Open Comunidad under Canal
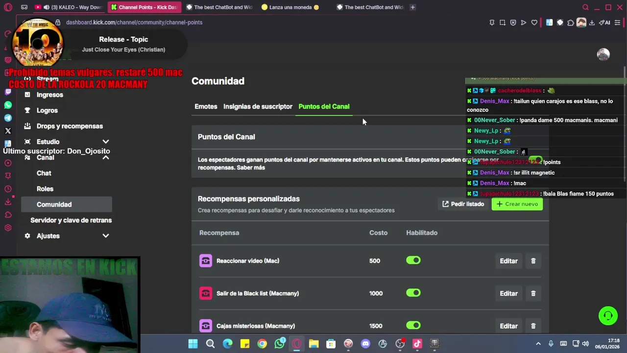Image resolution: width=627 pixels, height=353 pixels. point(67,204)
